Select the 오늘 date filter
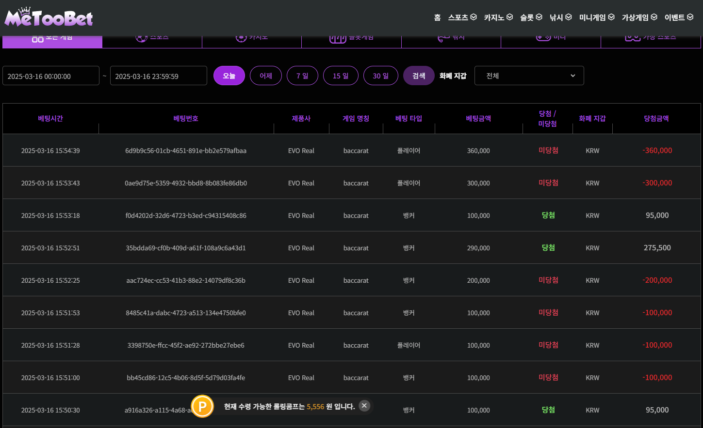 pyautogui.click(x=229, y=76)
